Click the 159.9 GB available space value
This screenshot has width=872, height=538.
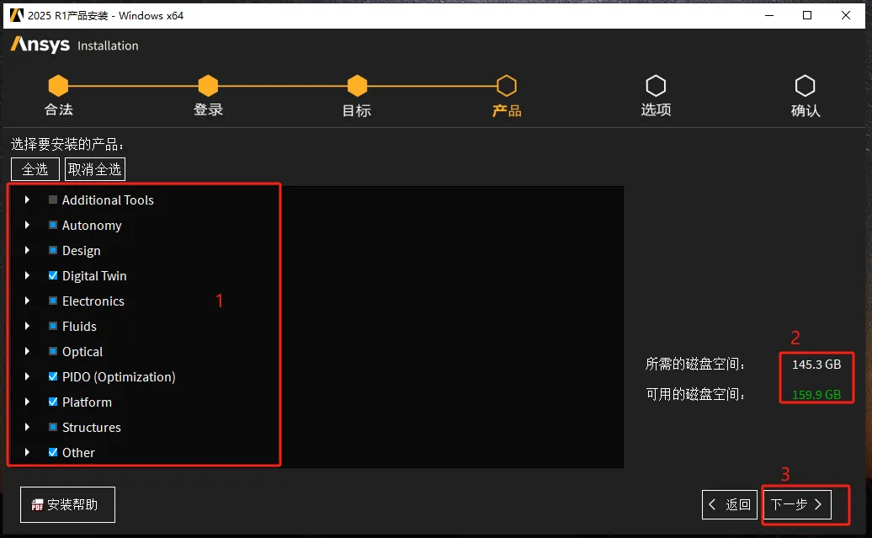pyautogui.click(x=816, y=395)
